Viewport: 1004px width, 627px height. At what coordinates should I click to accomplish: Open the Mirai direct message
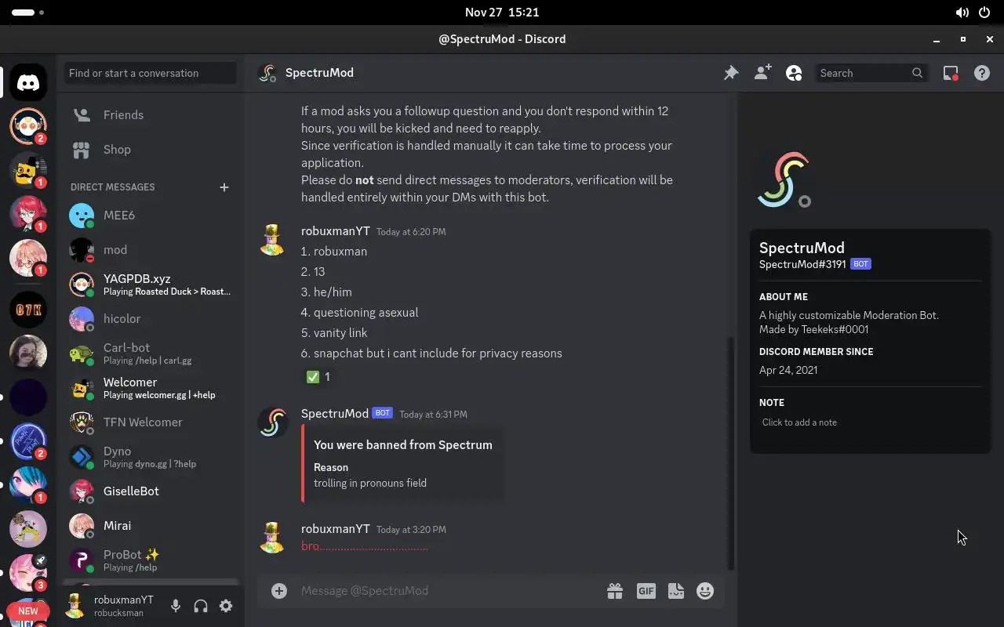[x=151, y=526]
